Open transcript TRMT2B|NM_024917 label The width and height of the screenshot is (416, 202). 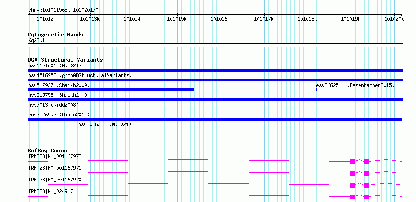pos(50,191)
